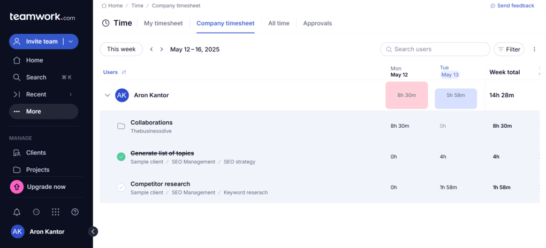Open the apps grid icon in sidebar
Screen dimensions: 546x248
pyautogui.click(x=55, y=212)
